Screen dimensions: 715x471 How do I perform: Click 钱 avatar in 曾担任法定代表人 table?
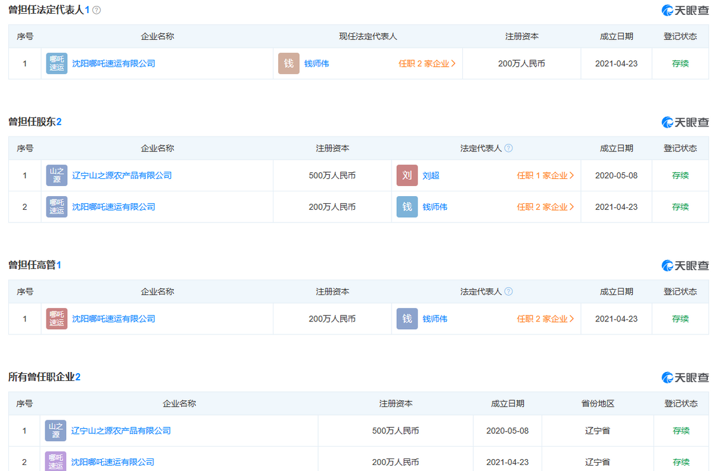pyautogui.click(x=288, y=63)
